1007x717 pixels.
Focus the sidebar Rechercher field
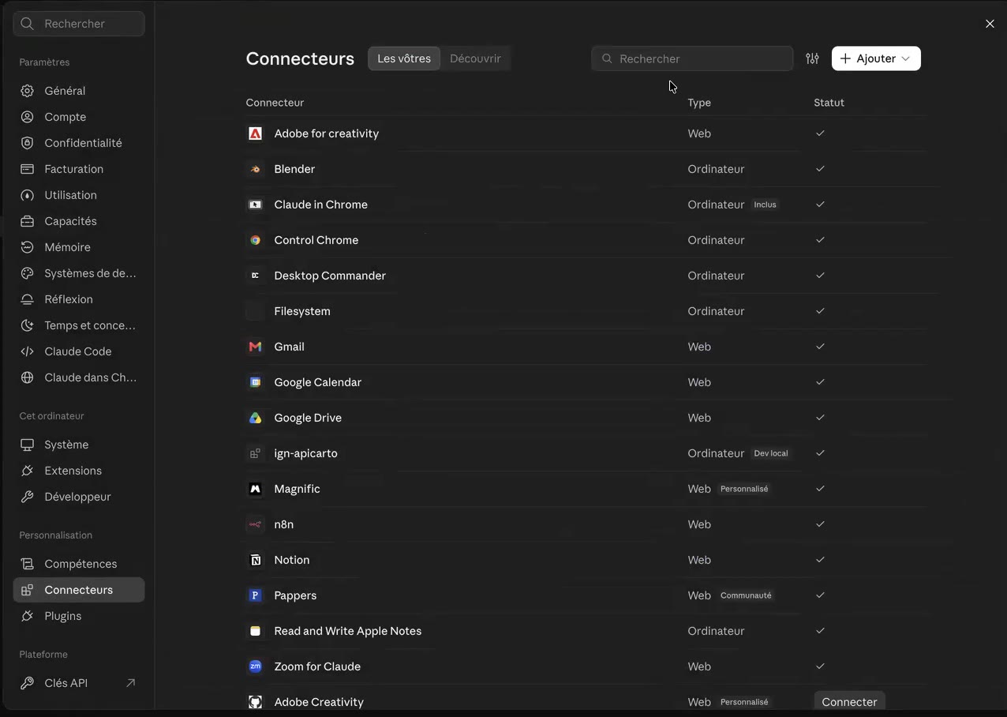click(79, 24)
